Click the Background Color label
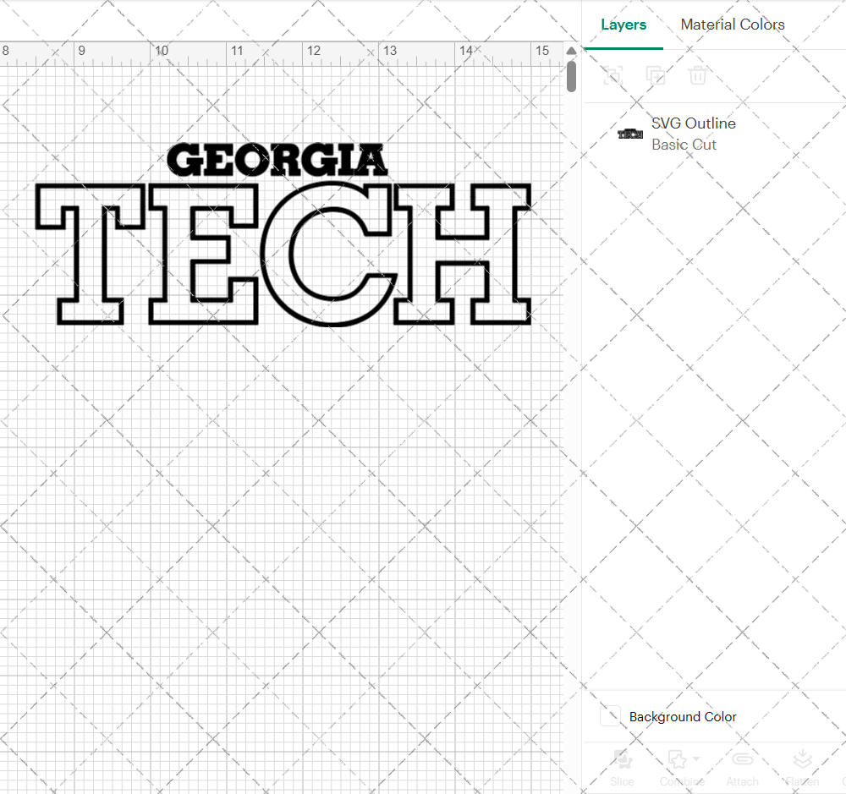The width and height of the screenshot is (846, 794). pos(683,717)
